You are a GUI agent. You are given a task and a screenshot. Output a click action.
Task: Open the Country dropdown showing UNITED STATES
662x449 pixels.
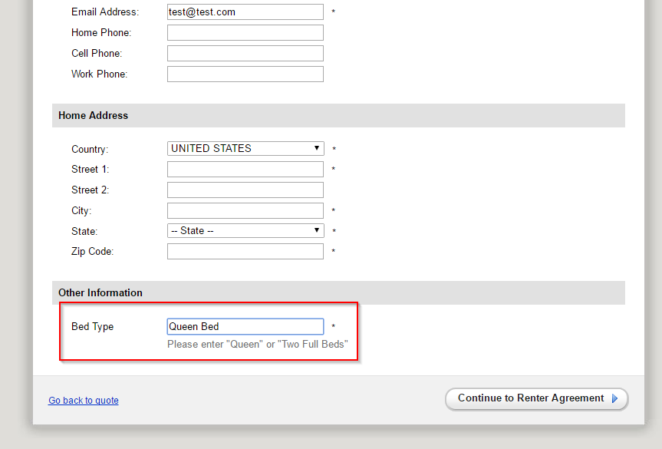[245, 149]
